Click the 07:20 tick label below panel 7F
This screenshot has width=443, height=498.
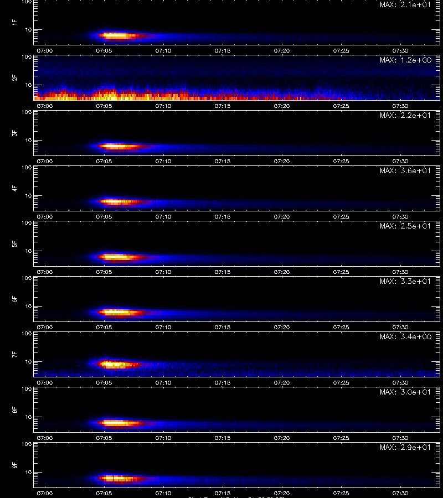click(281, 382)
